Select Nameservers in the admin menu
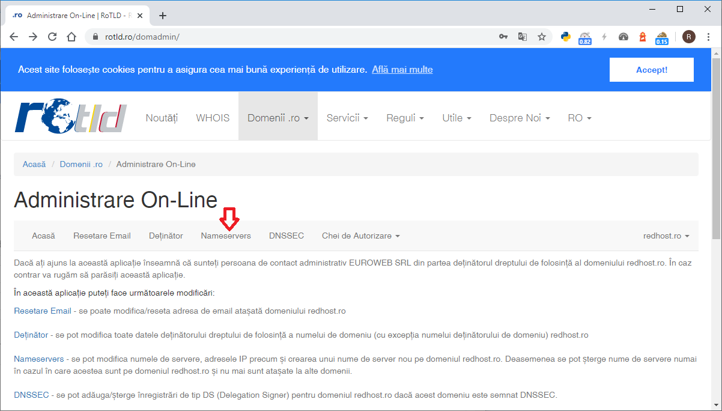The image size is (722, 411). click(x=226, y=236)
